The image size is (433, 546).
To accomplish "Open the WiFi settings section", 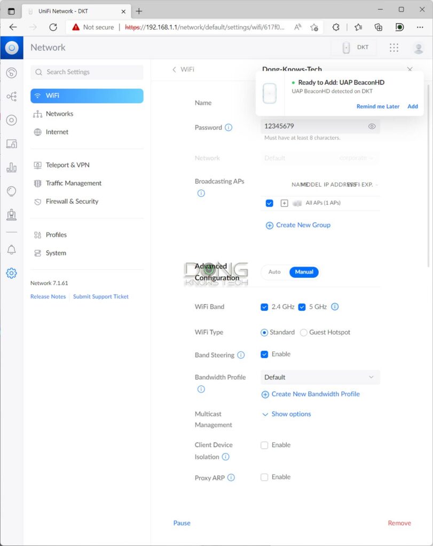I will pos(87,96).
